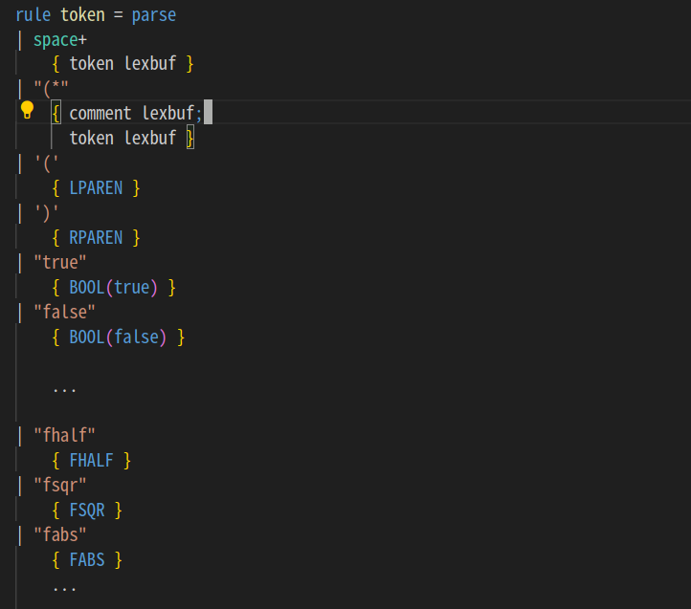Click the quoted "fabs" string pattern
This screenshot has height=609, width=691.
[60, 535]
